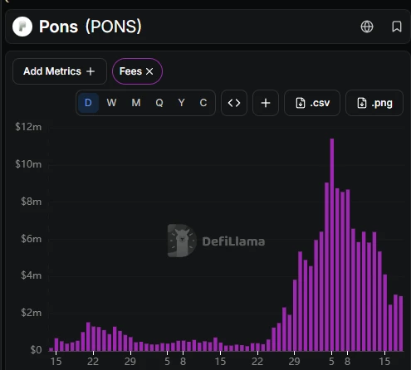
Task: Download chart data as .csv
Action: [x=312, y=103]
